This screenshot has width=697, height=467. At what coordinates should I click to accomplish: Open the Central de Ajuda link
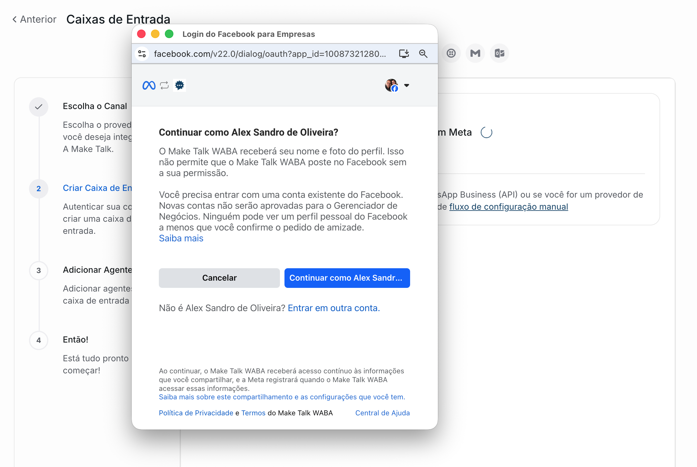point(382,413)
